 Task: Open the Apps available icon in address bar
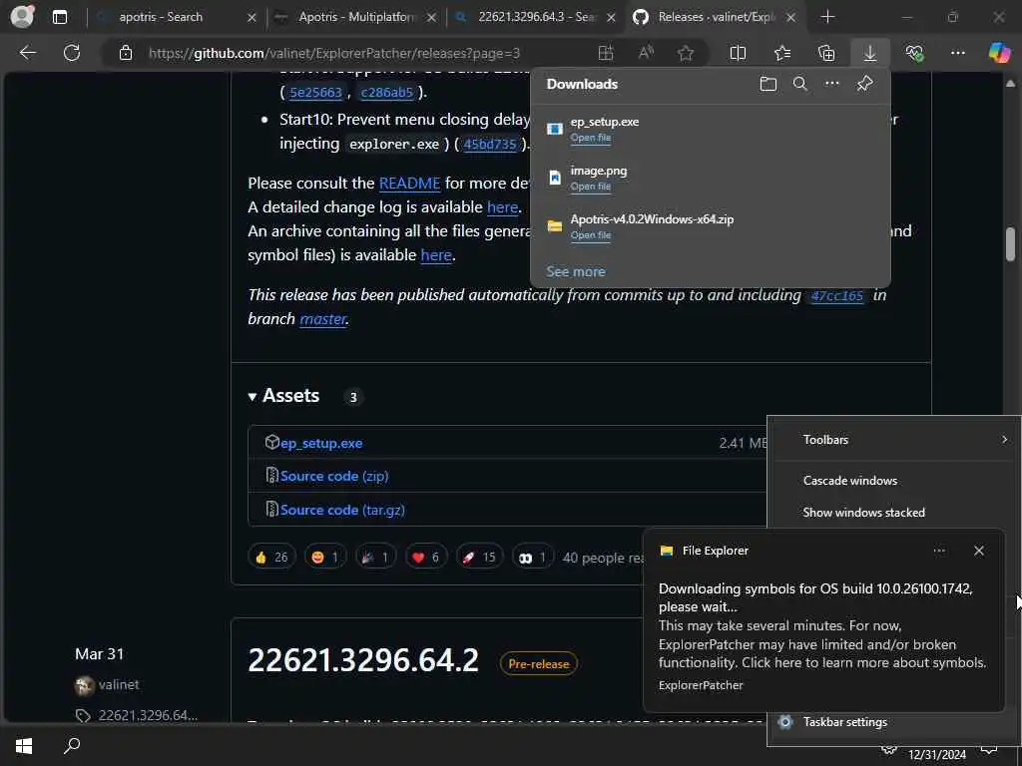click(x=606, y=53)
